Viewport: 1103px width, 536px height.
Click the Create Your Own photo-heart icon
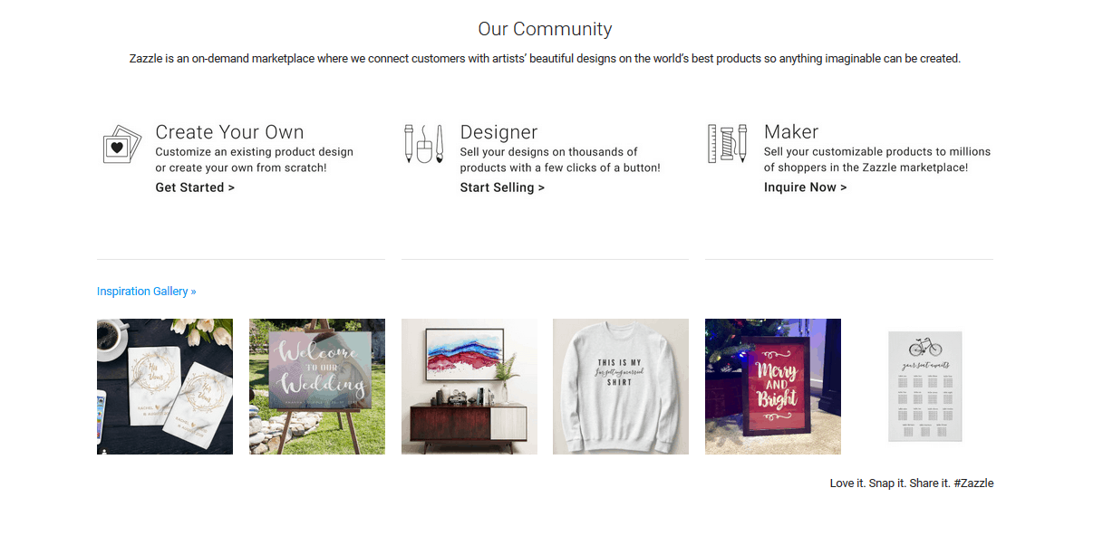(x=121, y=144)
